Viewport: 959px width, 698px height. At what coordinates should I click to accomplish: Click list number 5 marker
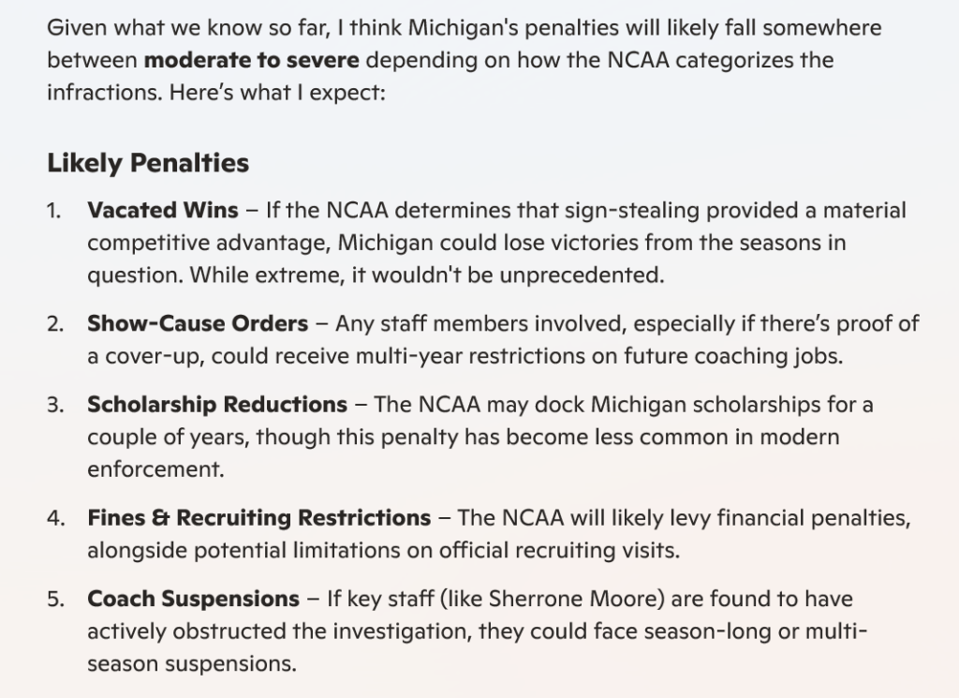pyautogui.click(x=55, y=599)
